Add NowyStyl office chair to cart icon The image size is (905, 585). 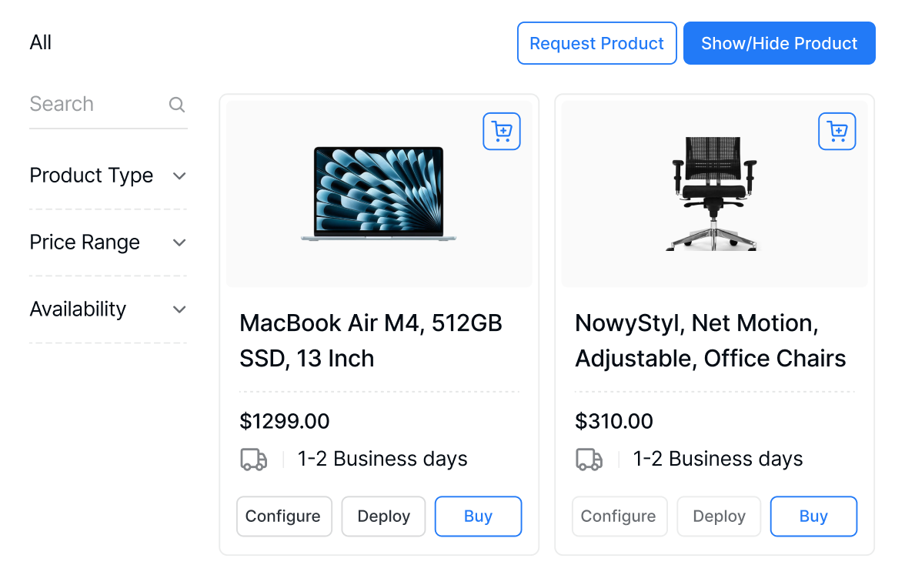837,131
